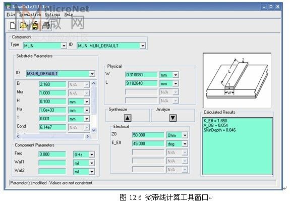
Task: Open the Options menu
Action: pos(52,14)
